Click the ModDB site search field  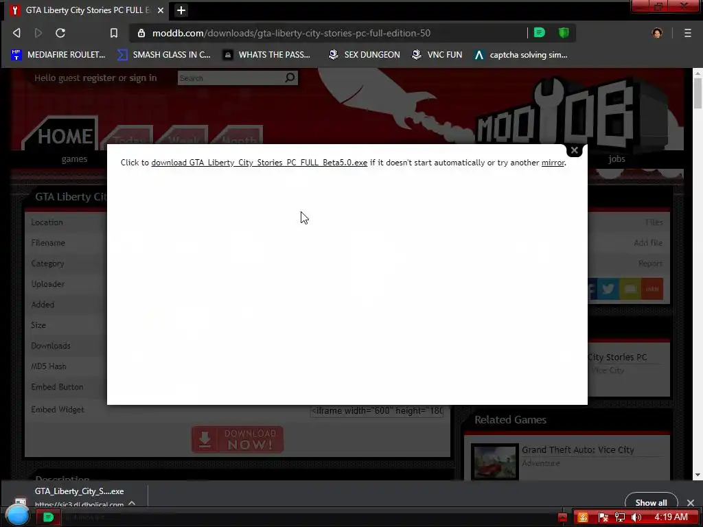pos(231,78)
